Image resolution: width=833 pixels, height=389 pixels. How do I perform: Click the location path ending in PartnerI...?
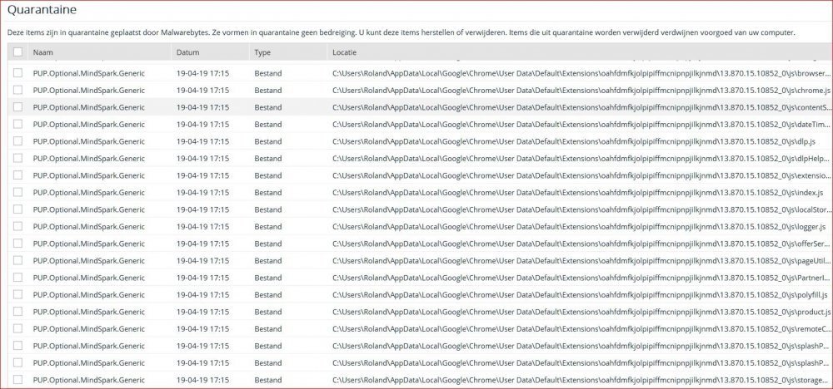581,278
